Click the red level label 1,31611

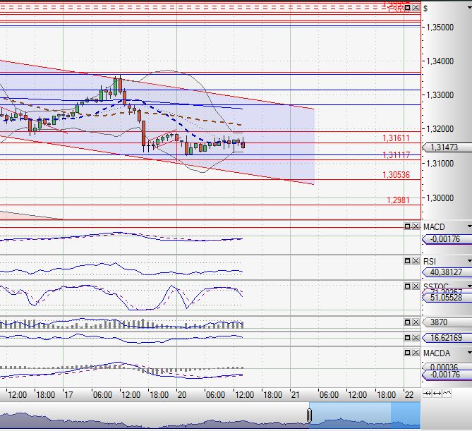point(396,138)
